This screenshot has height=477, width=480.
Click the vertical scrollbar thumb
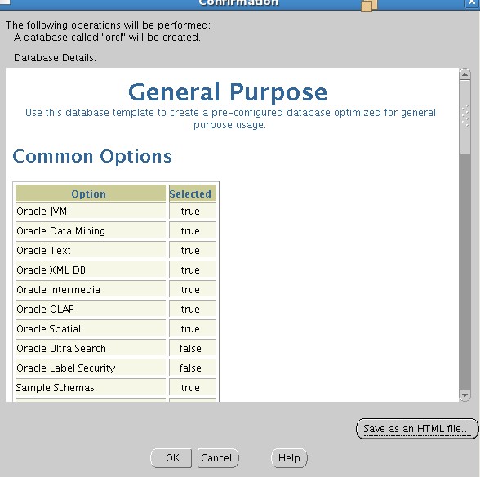[x=464, y=117]
